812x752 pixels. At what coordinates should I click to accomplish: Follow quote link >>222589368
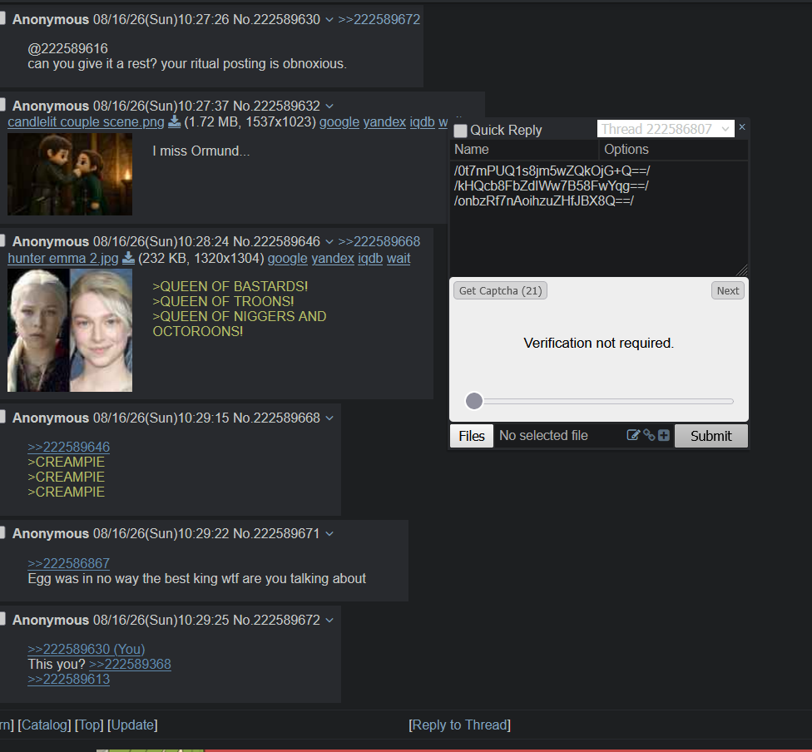tap(130, 664)
